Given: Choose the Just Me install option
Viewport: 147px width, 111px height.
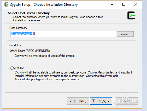Looking at the screenshot, I should click(x=12, y=68).
